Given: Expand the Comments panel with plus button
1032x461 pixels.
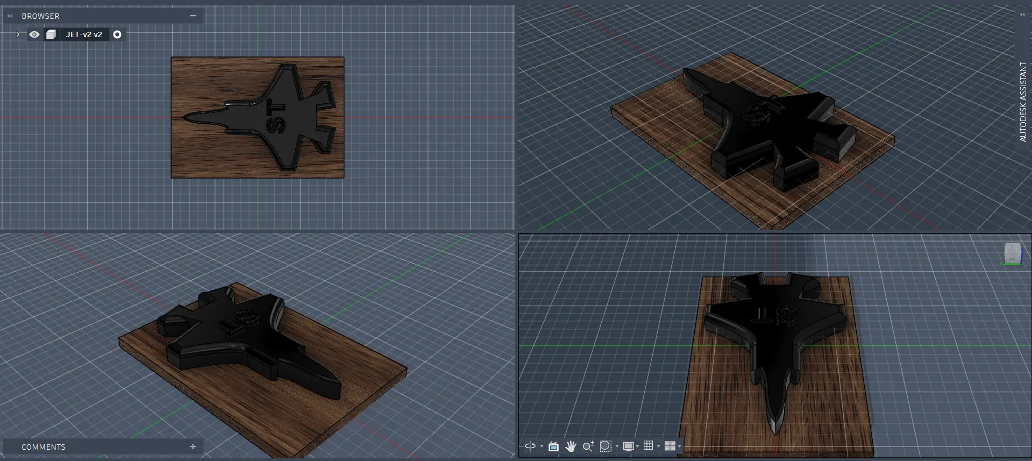Looking at the screenshot, I should (x=193, y=446).
